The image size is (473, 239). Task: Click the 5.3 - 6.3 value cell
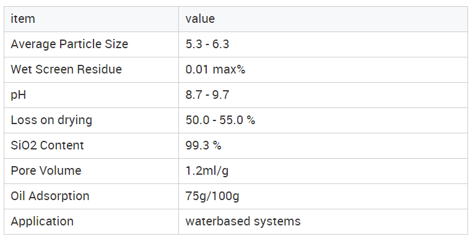pos(323,44)
